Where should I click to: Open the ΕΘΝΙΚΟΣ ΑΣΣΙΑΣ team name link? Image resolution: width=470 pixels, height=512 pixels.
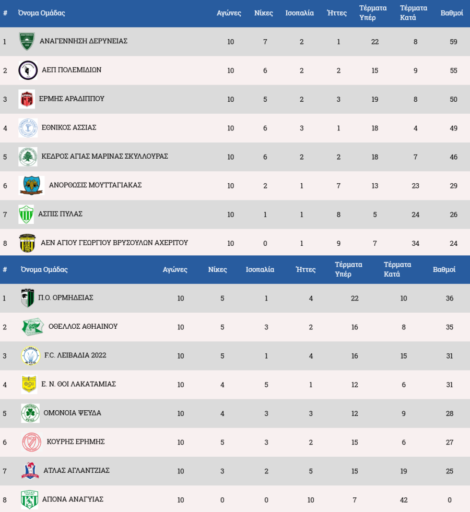tap(69, 127)
